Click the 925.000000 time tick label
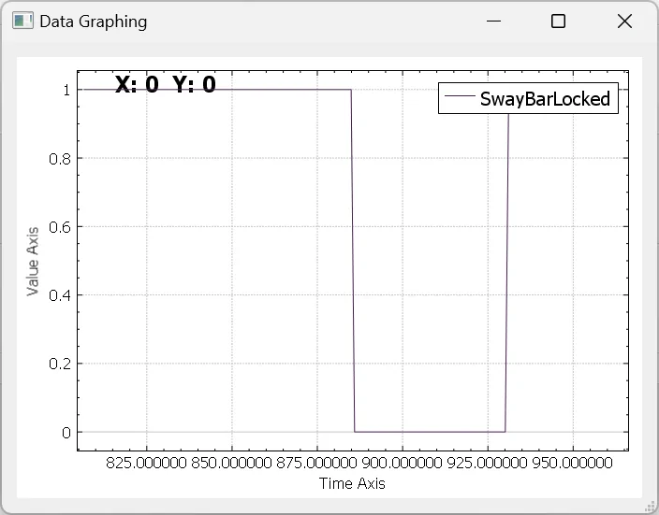Screen dimensions: 659x515 coord(487,463)
